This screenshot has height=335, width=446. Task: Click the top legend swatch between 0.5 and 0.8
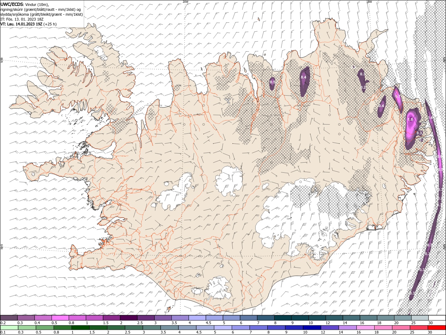click(x=60, y=318)
